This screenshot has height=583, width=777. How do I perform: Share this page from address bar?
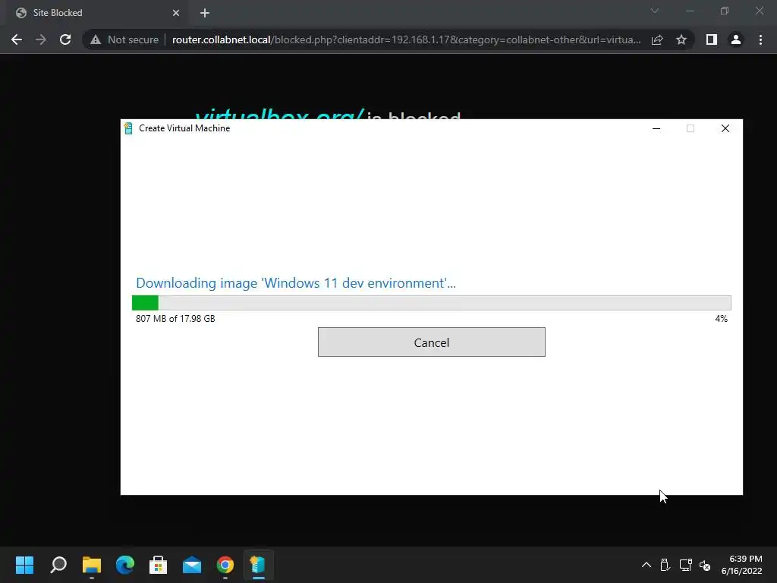(x=657, y=39)
